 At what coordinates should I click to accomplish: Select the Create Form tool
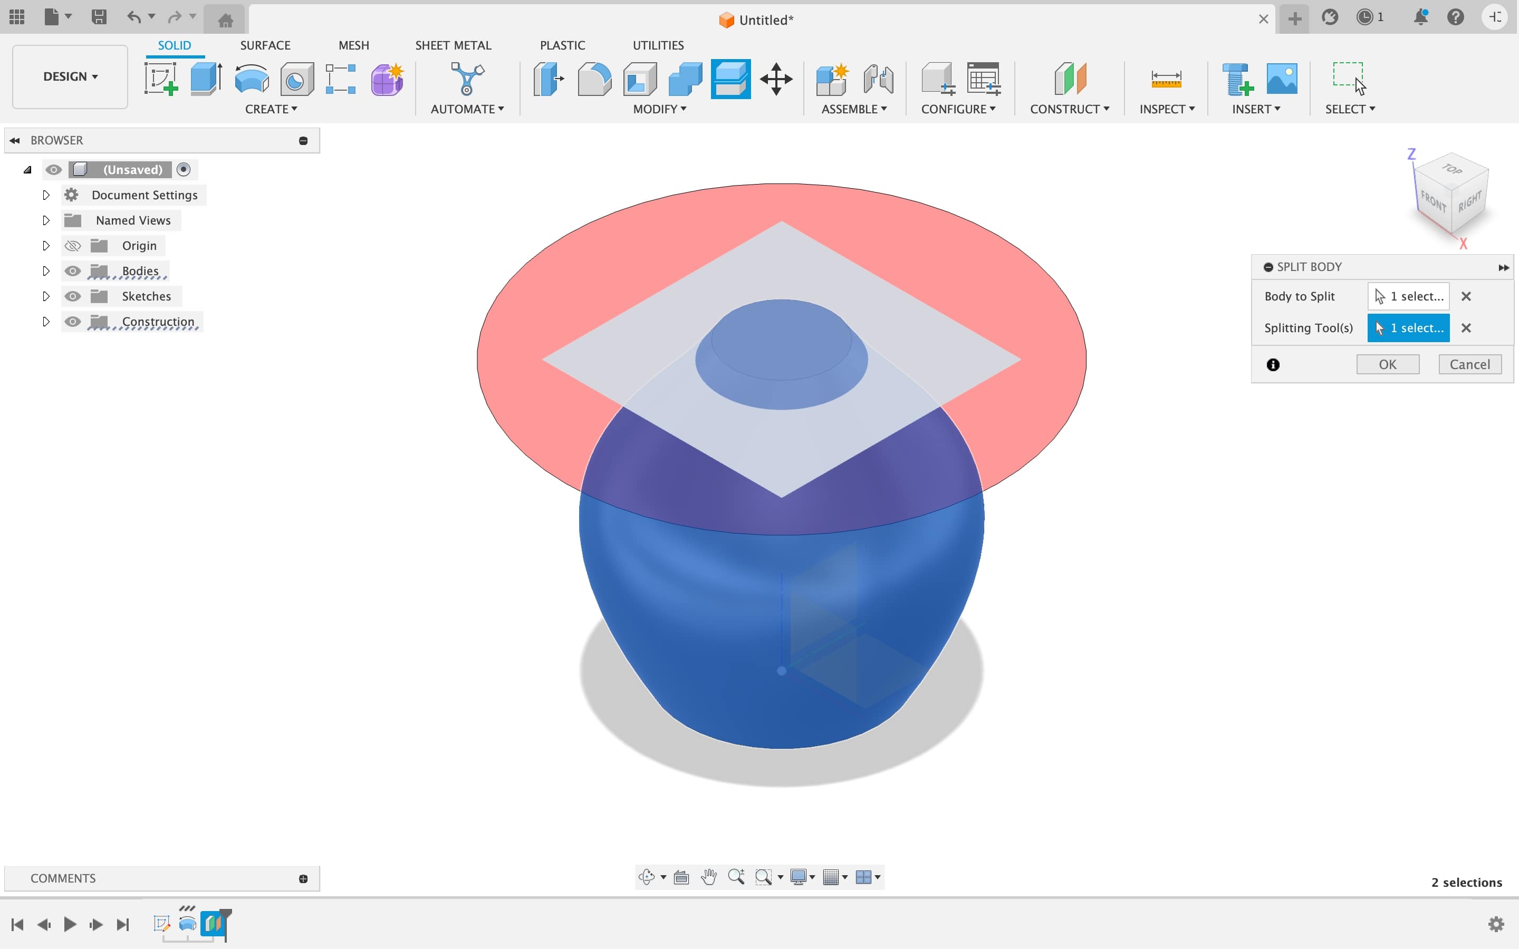(387, 79)
